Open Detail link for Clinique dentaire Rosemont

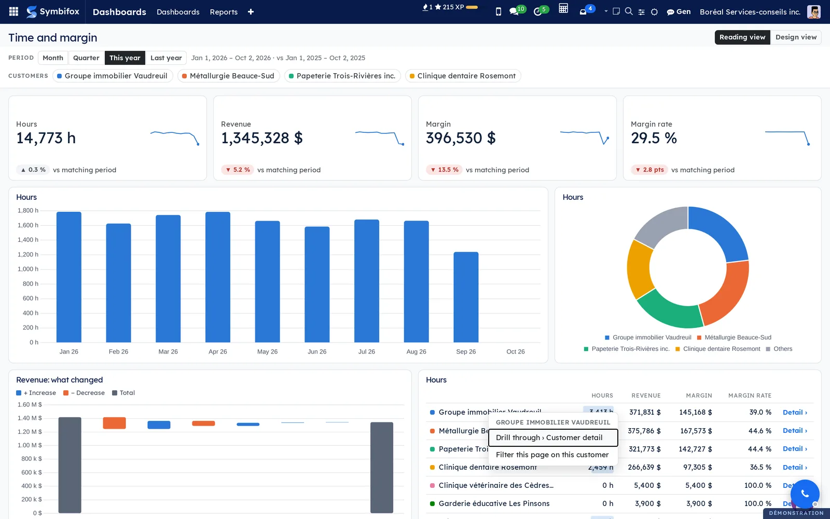coord(795,467)
